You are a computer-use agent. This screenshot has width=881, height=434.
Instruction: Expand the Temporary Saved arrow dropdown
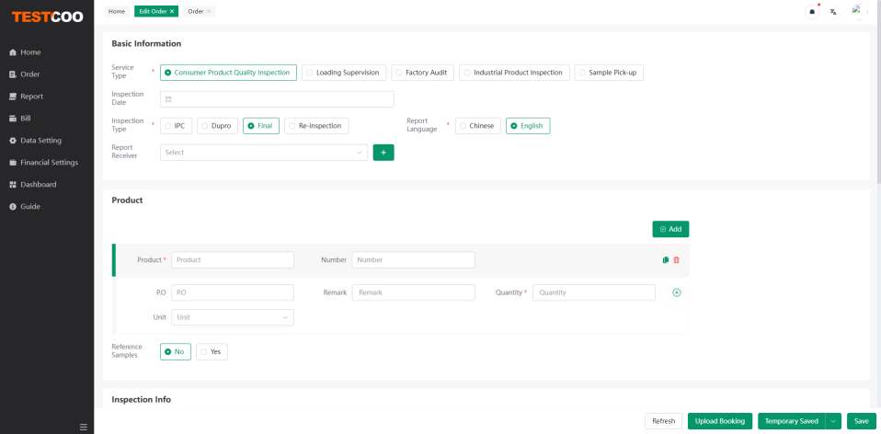(834, 421)
